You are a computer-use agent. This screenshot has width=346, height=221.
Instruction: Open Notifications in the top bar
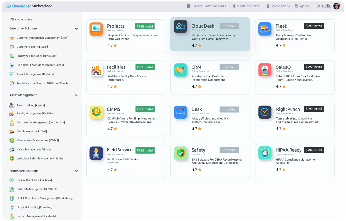246,6
